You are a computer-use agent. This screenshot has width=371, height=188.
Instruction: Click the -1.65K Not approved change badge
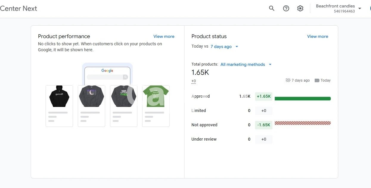263,125
